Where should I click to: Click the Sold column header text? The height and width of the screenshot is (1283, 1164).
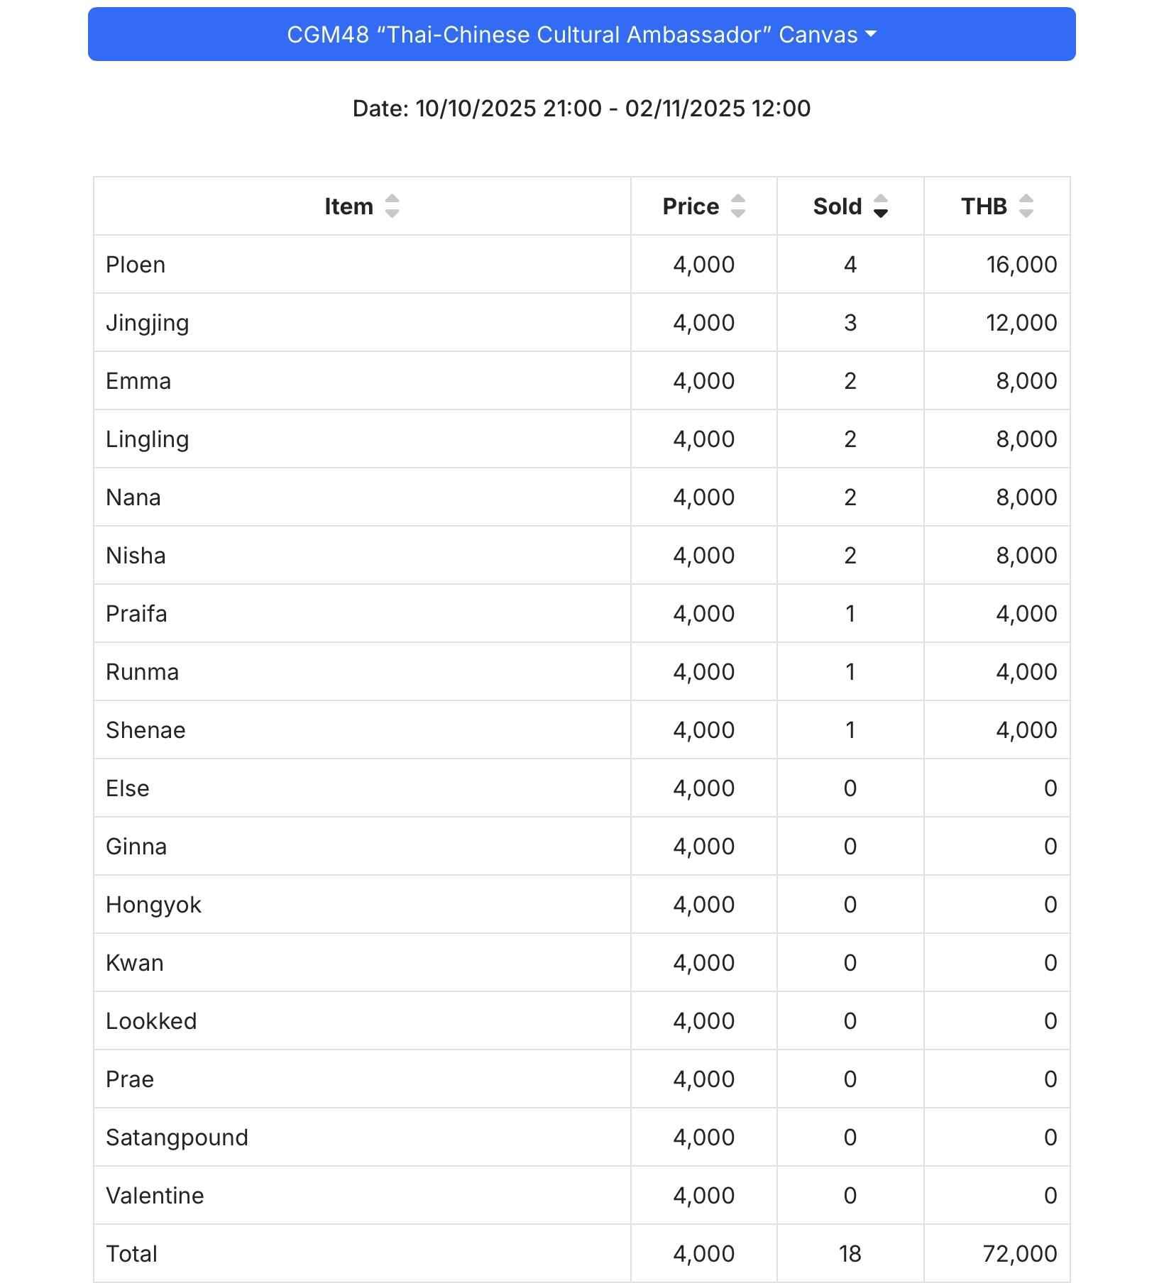click(838, 207)
